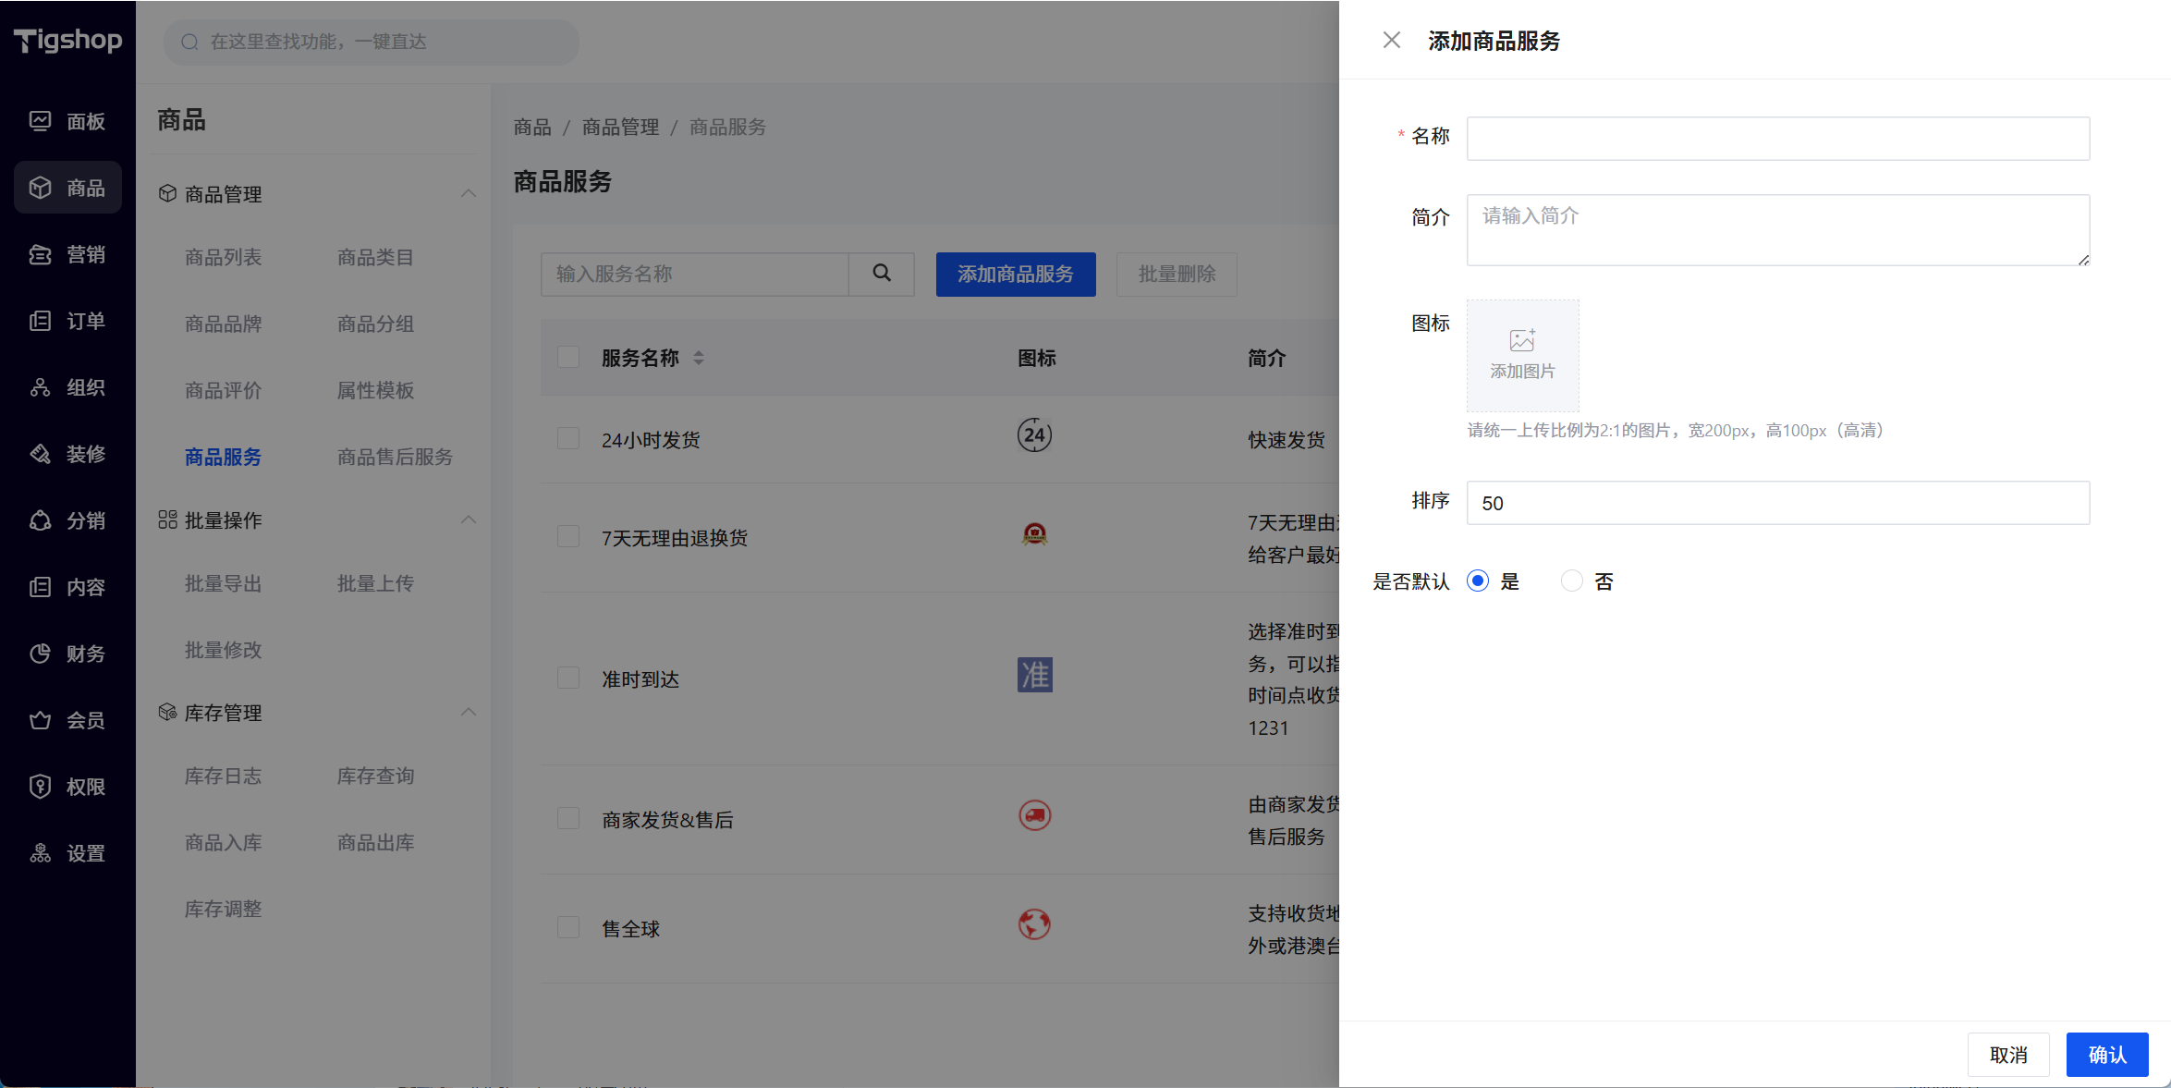
Task: Open the 面板 dashboard sidebar icon
Action: (40, 121)
